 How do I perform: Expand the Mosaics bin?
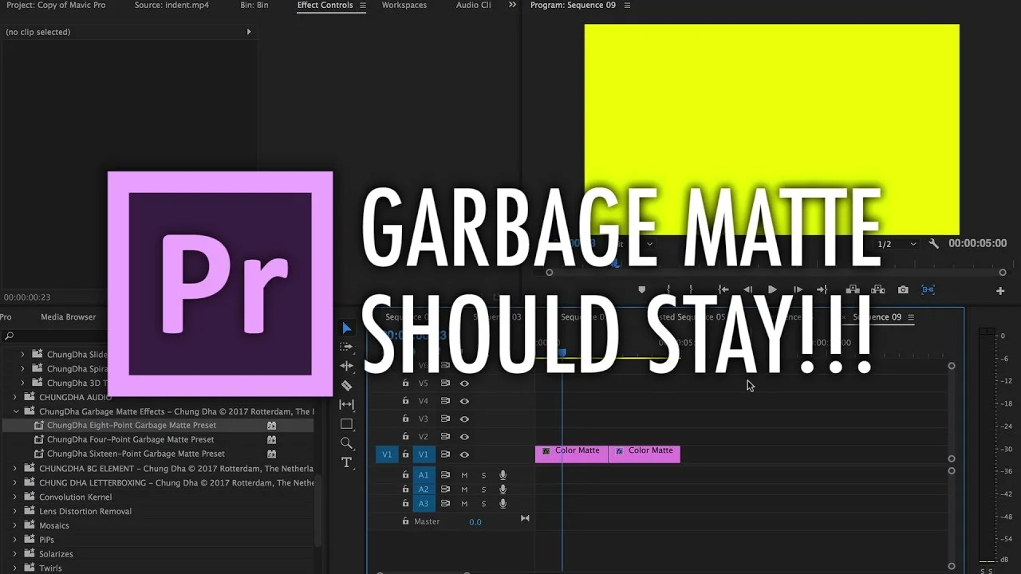15,525
